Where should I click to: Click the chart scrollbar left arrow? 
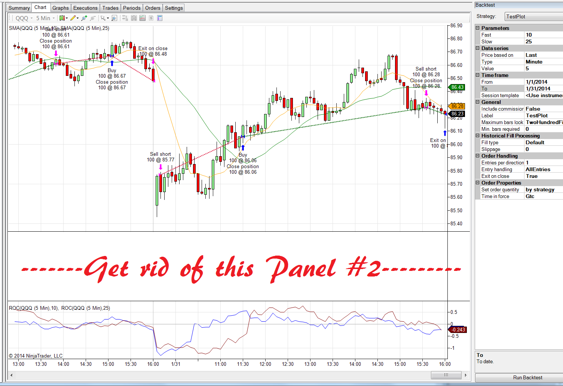[12, 375]
